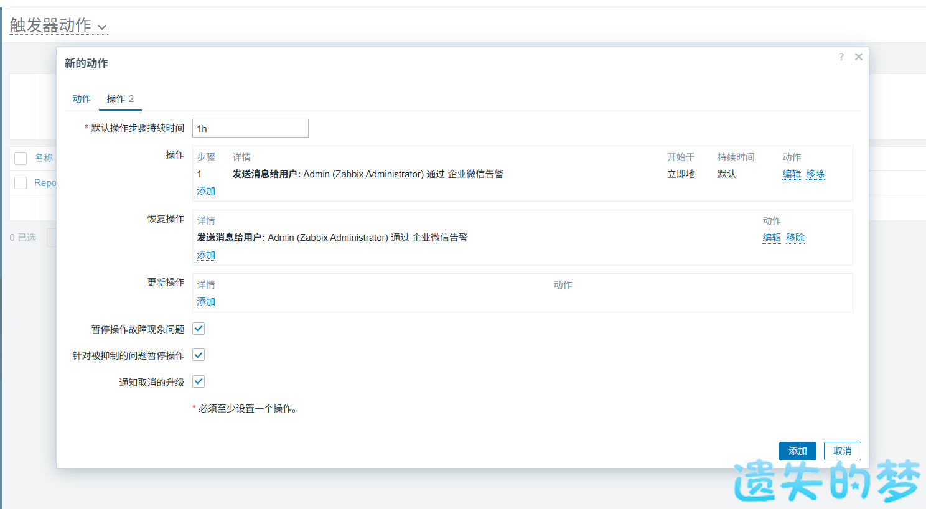Check the select-all checkbox beside 名称

click(x=21, y=158)
